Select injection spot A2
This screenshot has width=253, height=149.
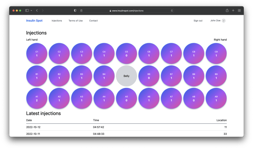click(59, 98)
